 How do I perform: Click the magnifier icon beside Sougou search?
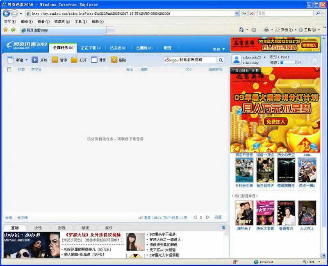point(221,60)
